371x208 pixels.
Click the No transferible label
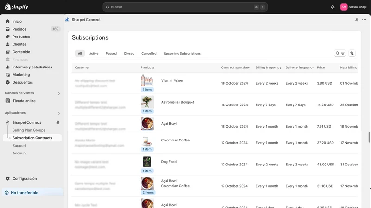[x=25, y=193]
